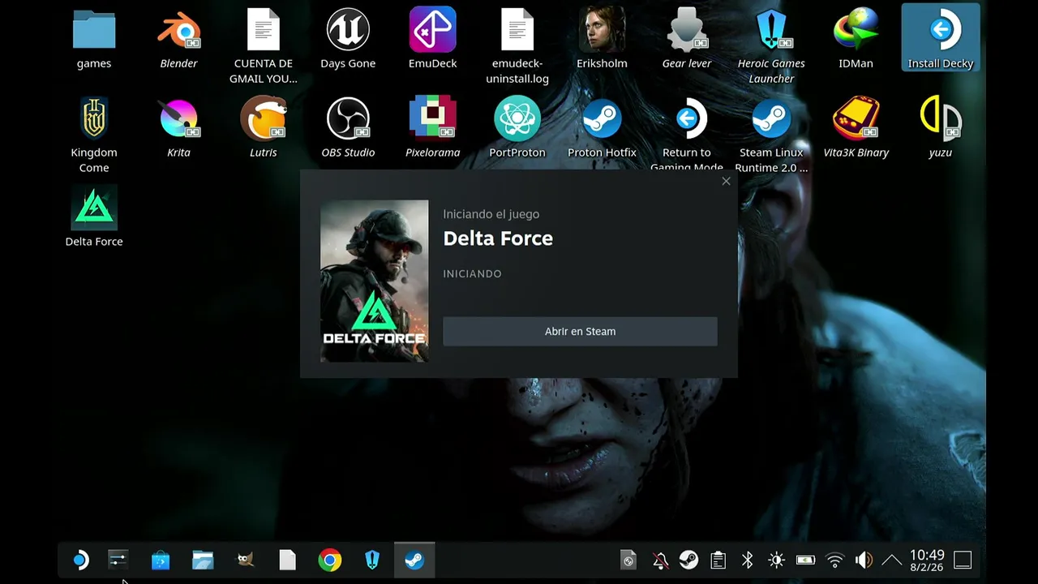Screen dimensions: 1038x584
Task: Open the clipboard tray icon
Action: point(718,560)
